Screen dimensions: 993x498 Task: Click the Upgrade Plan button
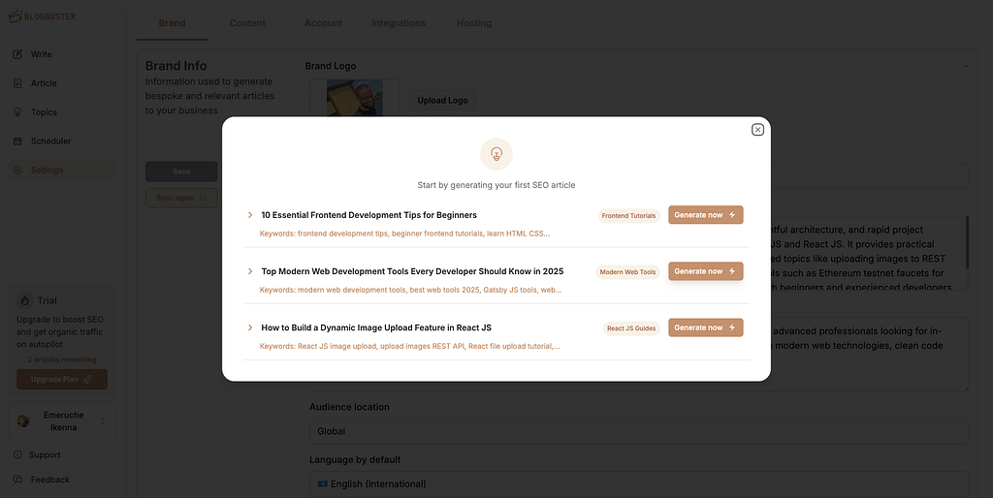pyautogui.click(x=62, y=379)
